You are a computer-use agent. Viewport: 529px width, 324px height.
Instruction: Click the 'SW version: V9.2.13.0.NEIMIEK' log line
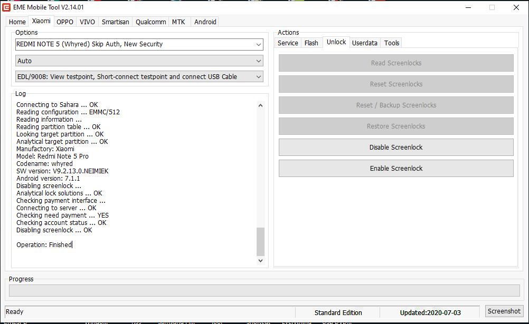pos(62,171)
